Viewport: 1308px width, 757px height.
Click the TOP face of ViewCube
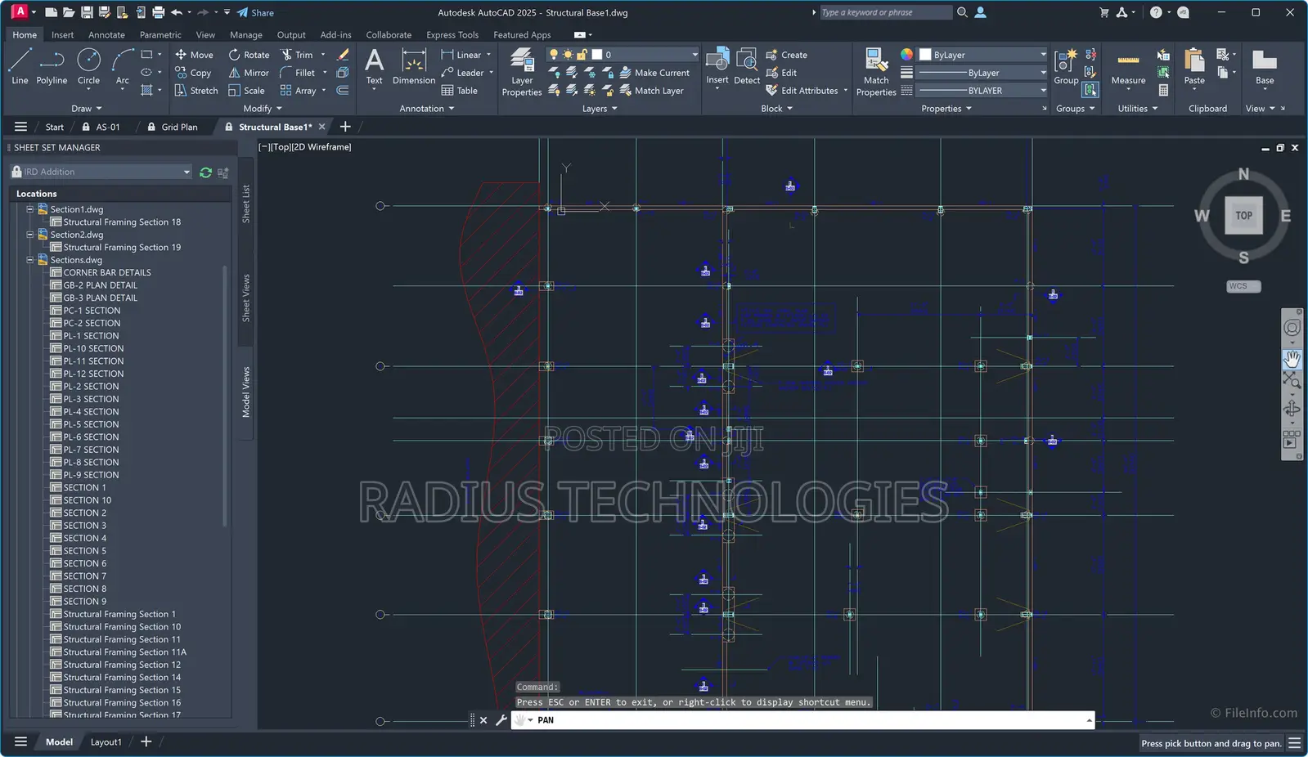pyautogui.click(x=1243, y=216)
